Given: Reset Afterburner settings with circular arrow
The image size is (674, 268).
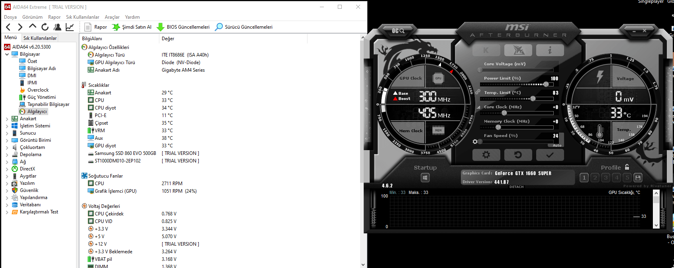Looking at the screenshot, I should 518,155.
